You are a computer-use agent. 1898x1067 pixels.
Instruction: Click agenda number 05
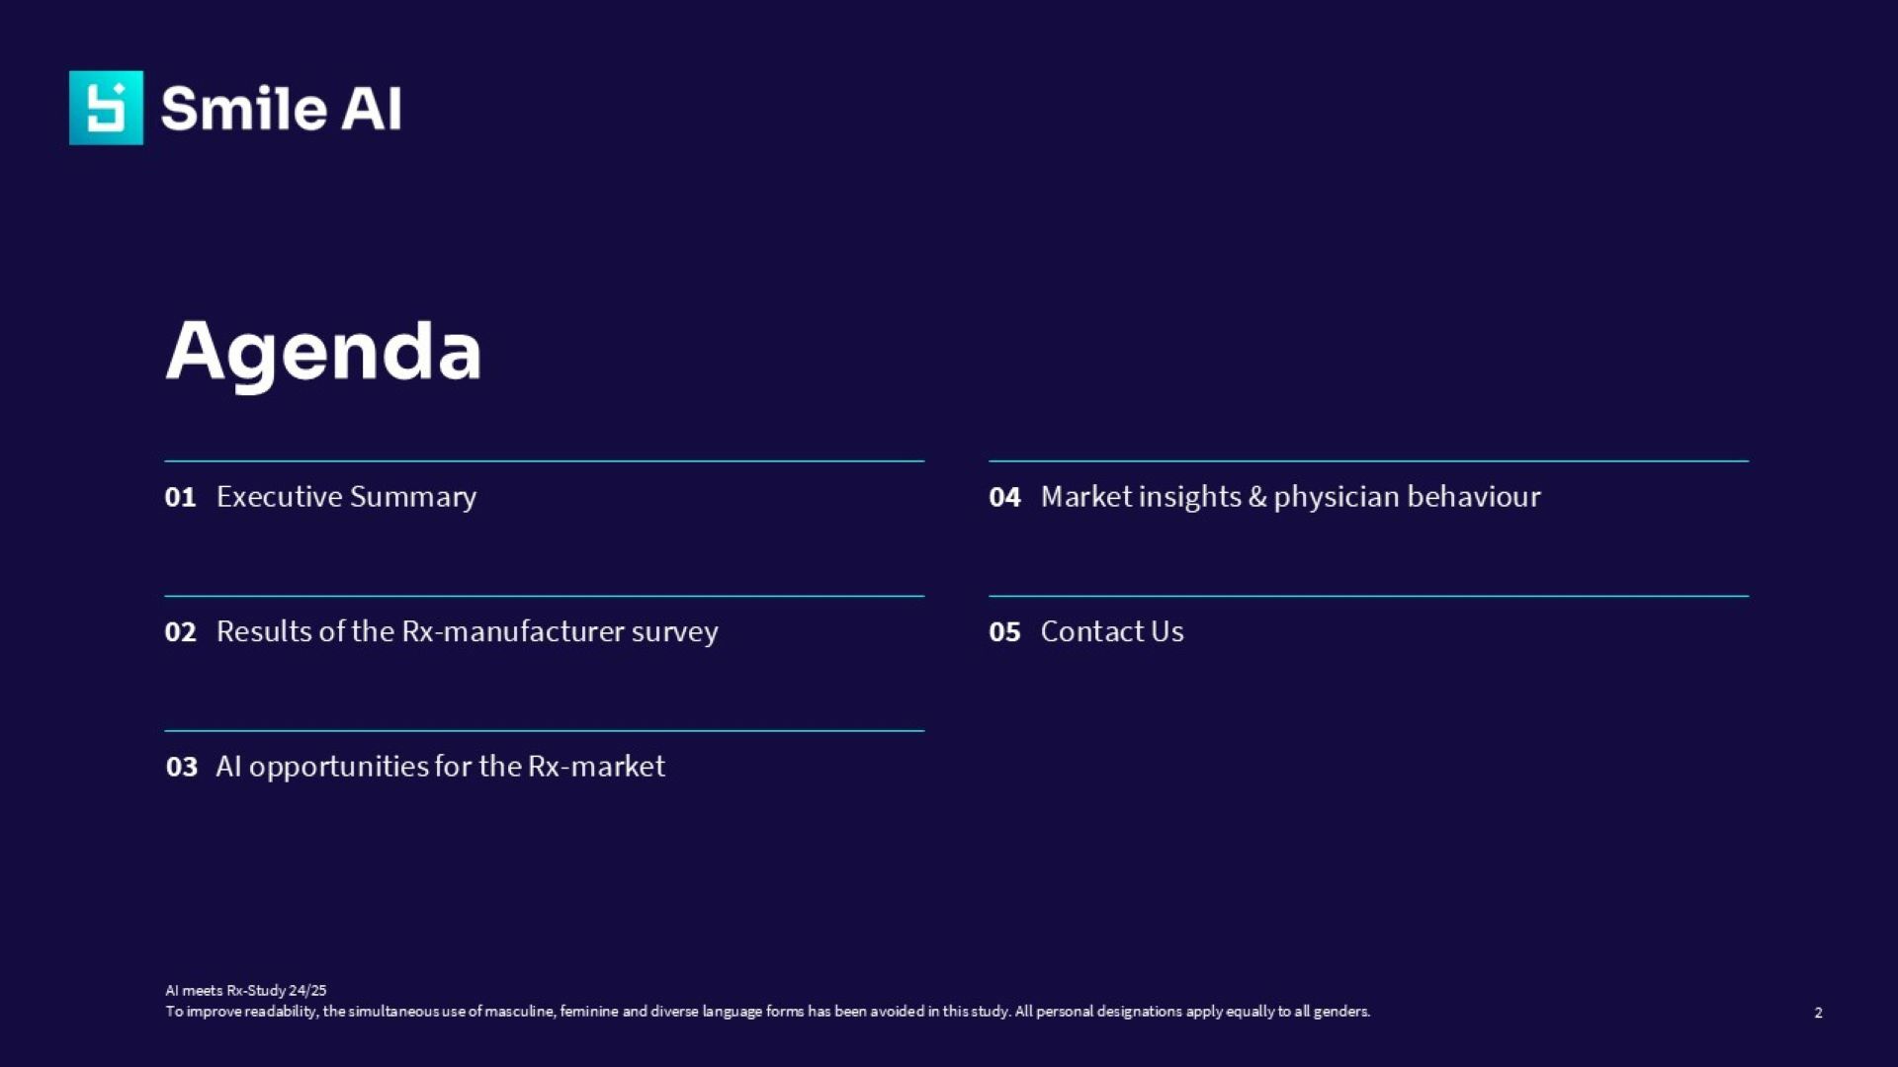[x=1004, y=632]
